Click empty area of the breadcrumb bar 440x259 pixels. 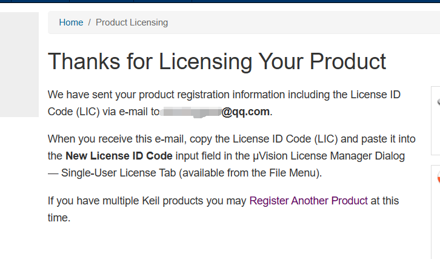(x=303, y=22)
